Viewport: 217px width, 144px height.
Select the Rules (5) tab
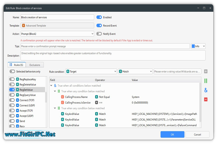click(17, 65)
